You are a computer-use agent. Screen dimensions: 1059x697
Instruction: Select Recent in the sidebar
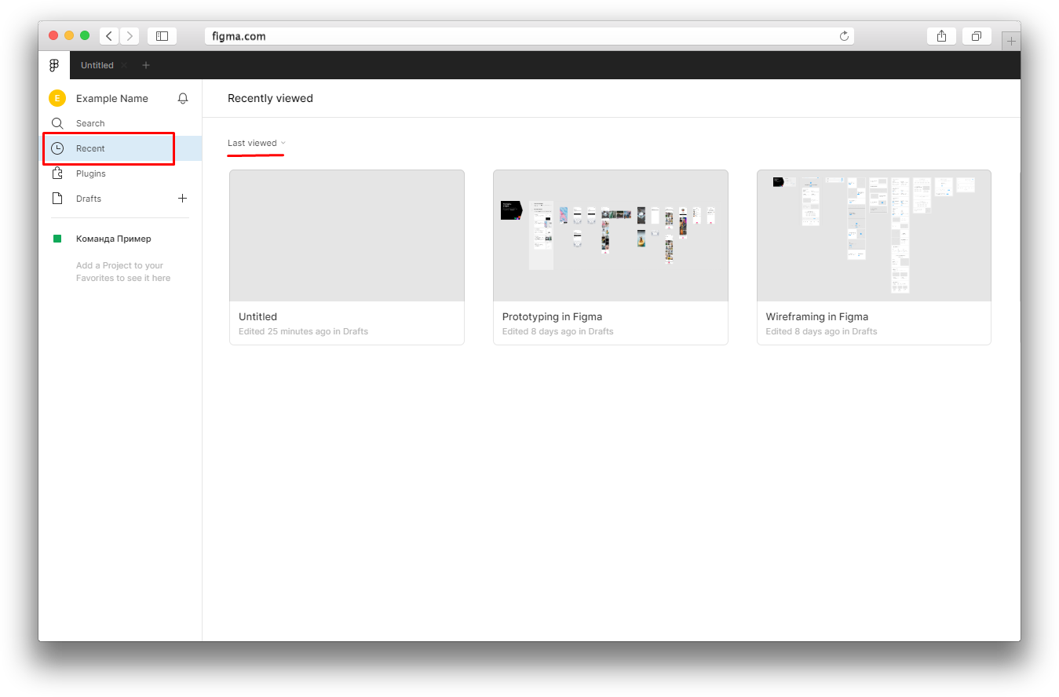click(120, 148)
